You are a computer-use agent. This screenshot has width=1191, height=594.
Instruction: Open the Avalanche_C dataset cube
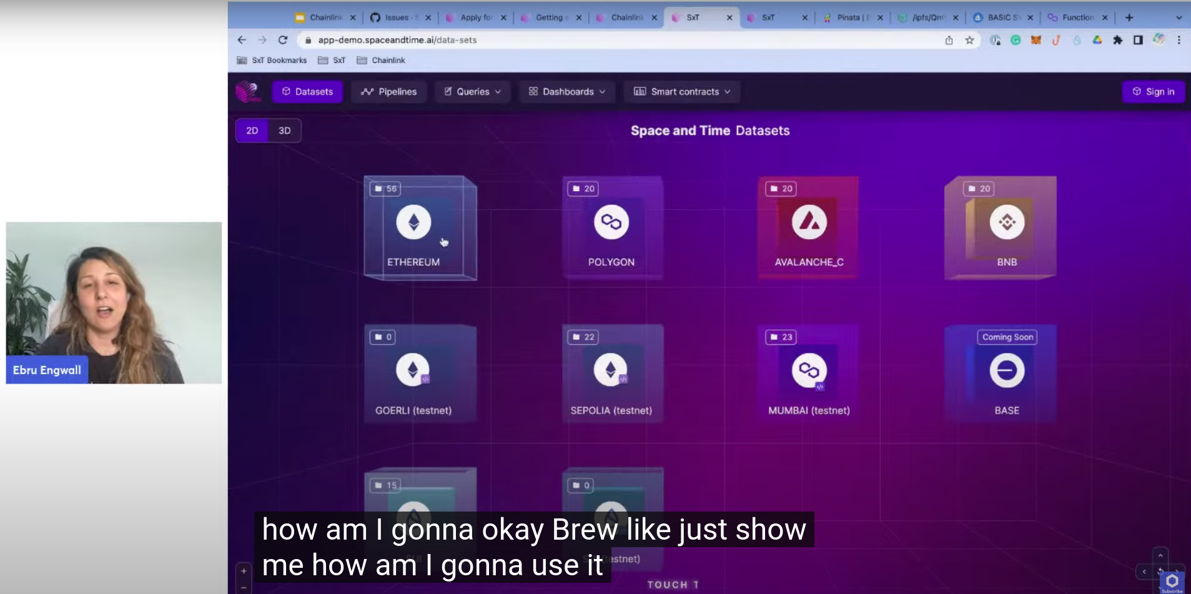point(809,228)
